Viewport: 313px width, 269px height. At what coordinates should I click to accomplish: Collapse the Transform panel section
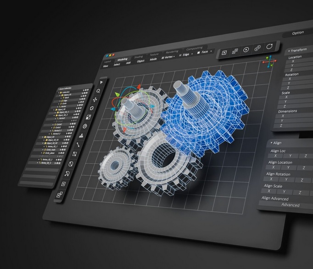(x=288, y=51)
